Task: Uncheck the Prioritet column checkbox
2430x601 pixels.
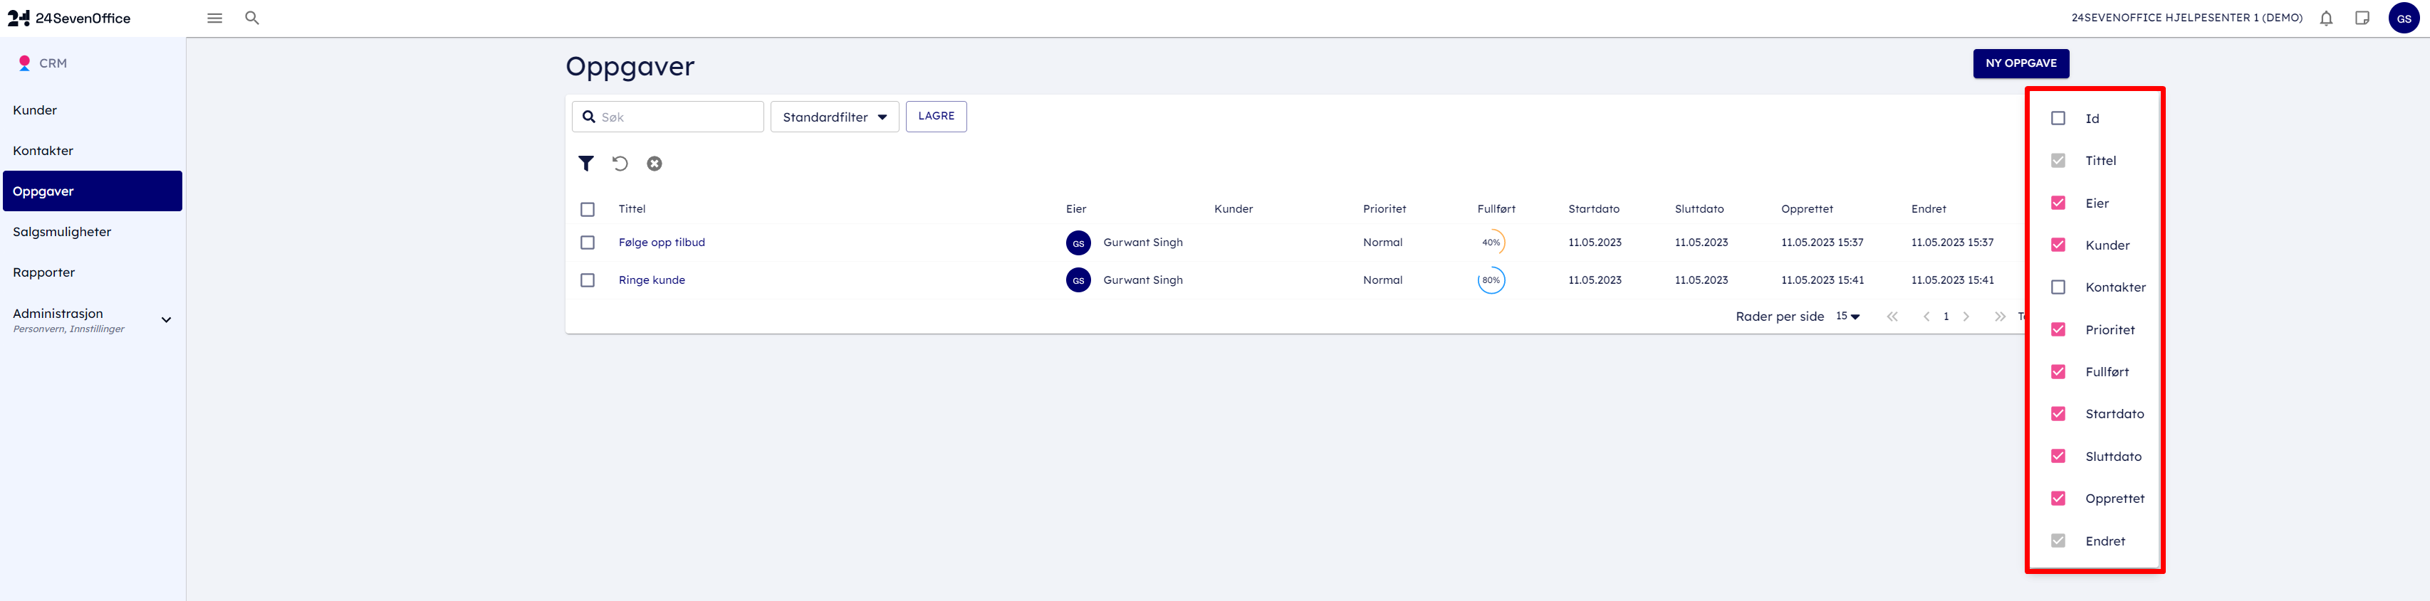Action: pyautogui.click(x=2058, y=330)
